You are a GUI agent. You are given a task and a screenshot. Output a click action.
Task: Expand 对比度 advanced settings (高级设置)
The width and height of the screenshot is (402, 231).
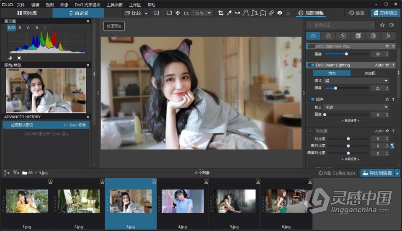pos(350,159)
